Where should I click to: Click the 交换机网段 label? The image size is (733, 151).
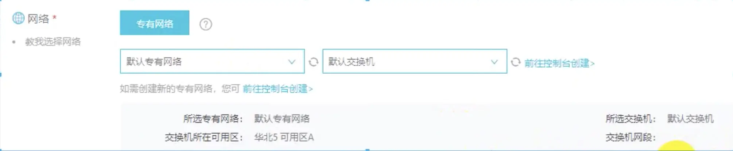click(631, 138)
